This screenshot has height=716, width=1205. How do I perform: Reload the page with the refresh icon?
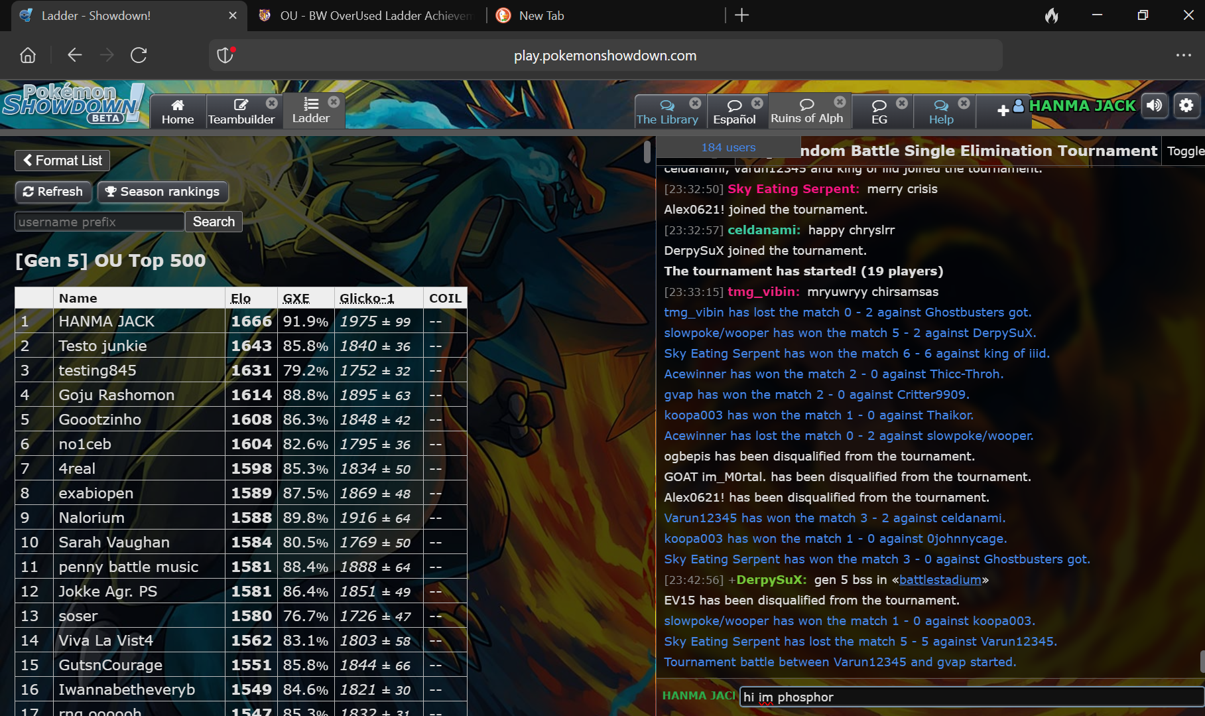(x=139, y=55)
